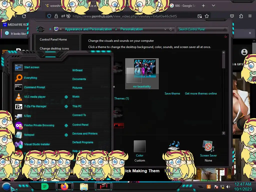Launch ILSpy from start menu
Screen dimensions: 256x192
23,116
